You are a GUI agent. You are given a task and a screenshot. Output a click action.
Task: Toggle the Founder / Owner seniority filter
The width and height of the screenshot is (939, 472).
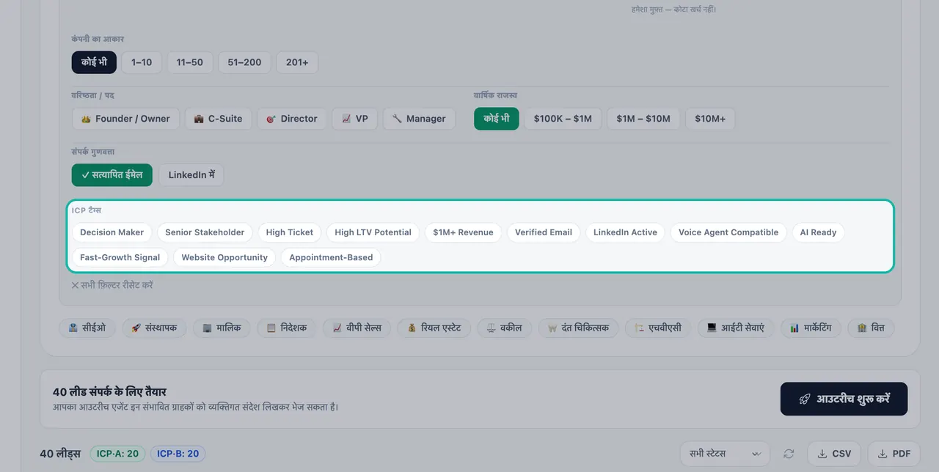coord(125,119)
